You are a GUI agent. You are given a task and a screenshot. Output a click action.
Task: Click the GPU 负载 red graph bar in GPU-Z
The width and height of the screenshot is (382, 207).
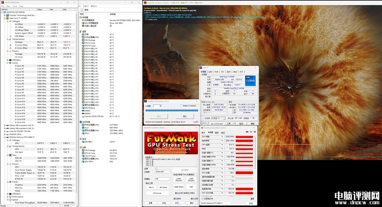coord(244,173)
